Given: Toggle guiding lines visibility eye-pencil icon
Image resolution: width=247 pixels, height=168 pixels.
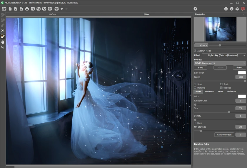Looking at the screenshot, I should pos(56,9).
